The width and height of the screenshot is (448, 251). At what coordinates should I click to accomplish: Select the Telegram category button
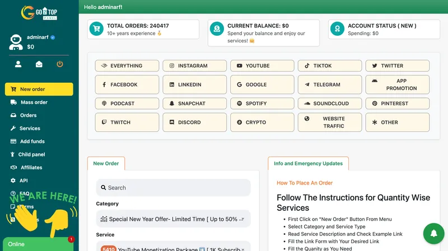pos(330,84)
